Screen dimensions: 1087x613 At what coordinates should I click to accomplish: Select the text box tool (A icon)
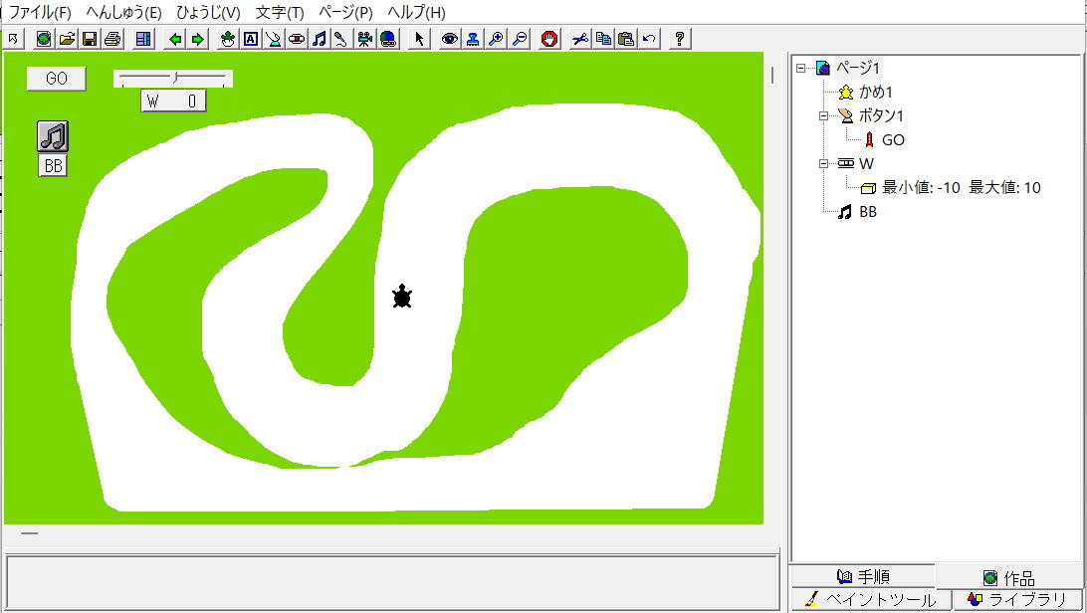(250, 39)
